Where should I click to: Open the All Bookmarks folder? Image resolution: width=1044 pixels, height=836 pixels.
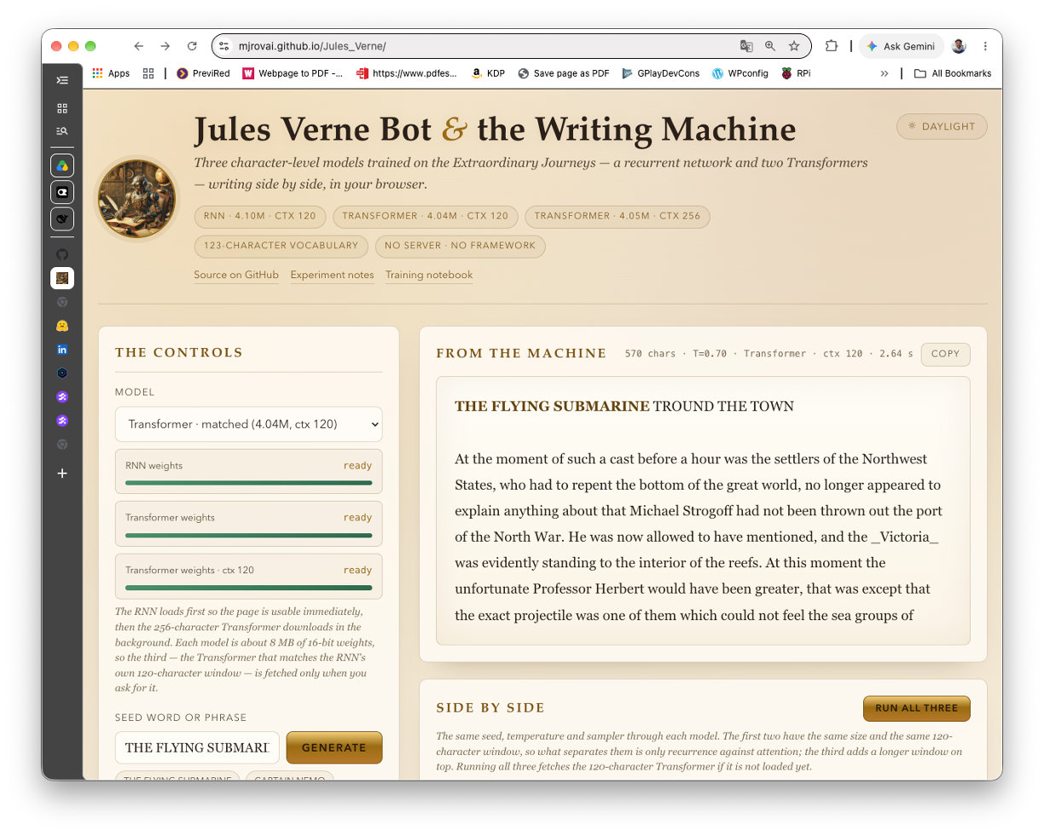coord(953,73)
